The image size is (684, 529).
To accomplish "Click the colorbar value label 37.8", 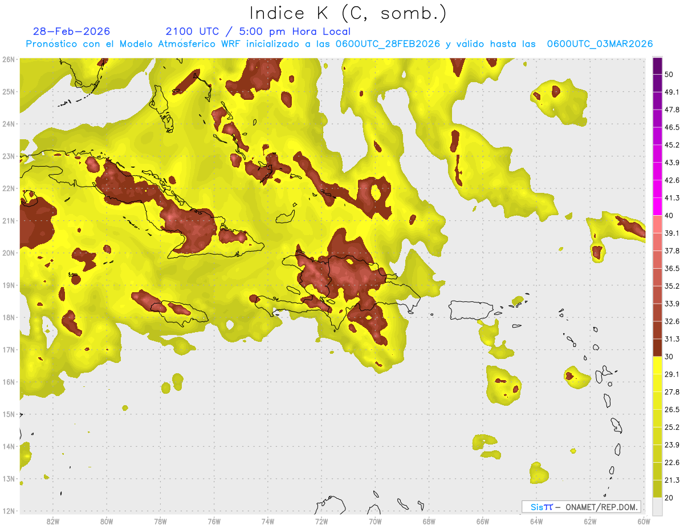I will pyautogui.click(x=671, y=251).
